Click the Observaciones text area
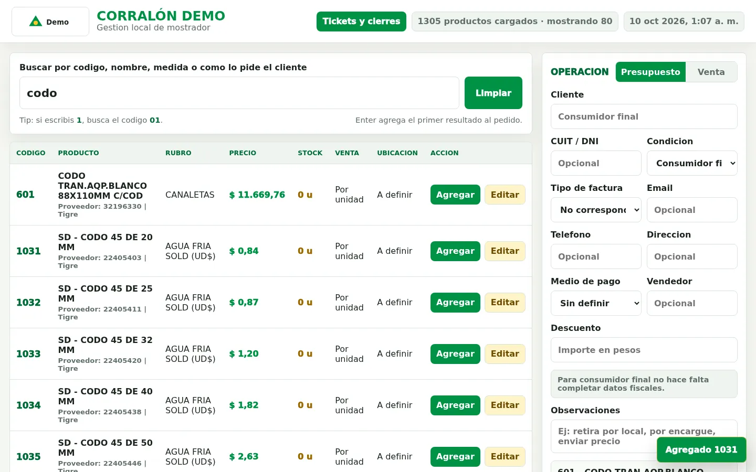Image resolution: width=756 pixels, height=472 pixels. coord(644,436)
